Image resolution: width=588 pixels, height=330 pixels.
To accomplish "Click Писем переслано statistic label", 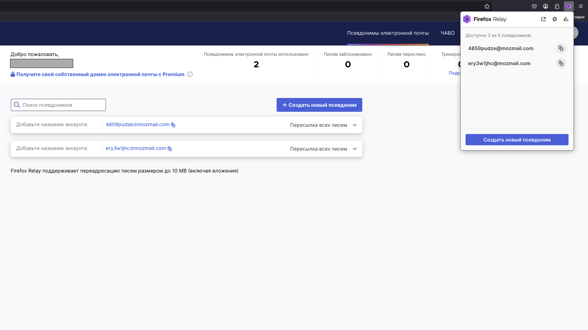I will point(407,54).
